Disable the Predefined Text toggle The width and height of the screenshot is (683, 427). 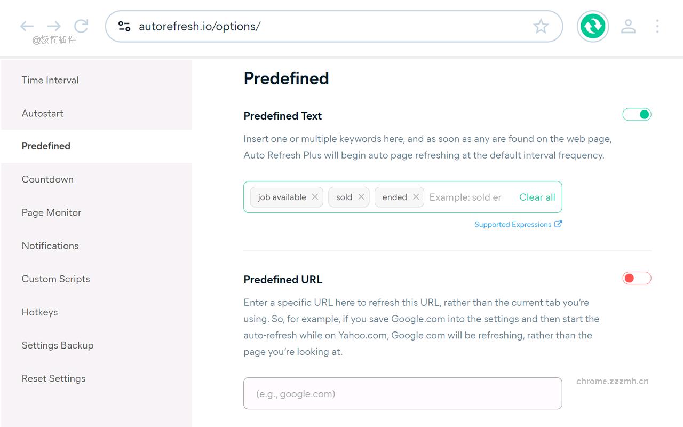tap(637, 114)
